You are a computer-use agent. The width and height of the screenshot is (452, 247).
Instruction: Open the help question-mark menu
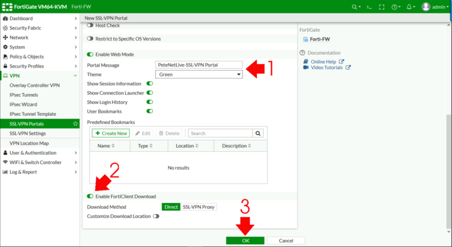coord(395,7)
